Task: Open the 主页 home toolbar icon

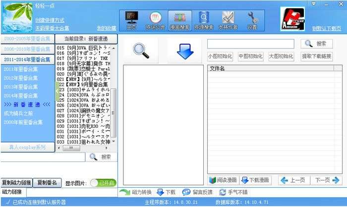Action: point(131,20)
